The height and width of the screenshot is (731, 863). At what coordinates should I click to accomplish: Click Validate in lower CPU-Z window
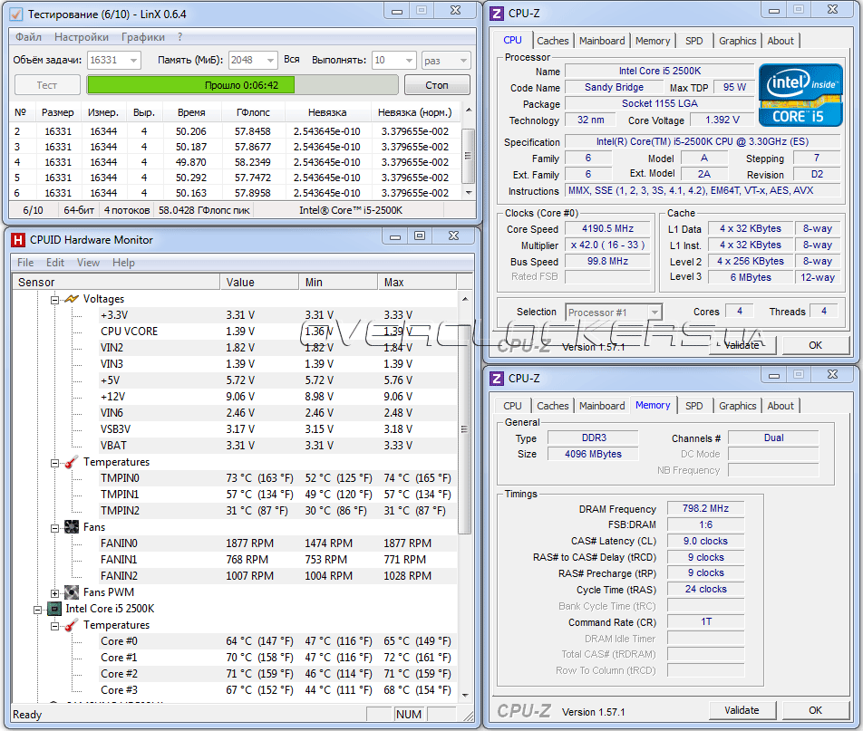742,710
